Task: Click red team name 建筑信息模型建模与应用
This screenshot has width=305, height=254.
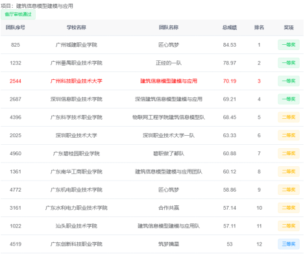Action: pyautogui.click(x=169, y=81)
